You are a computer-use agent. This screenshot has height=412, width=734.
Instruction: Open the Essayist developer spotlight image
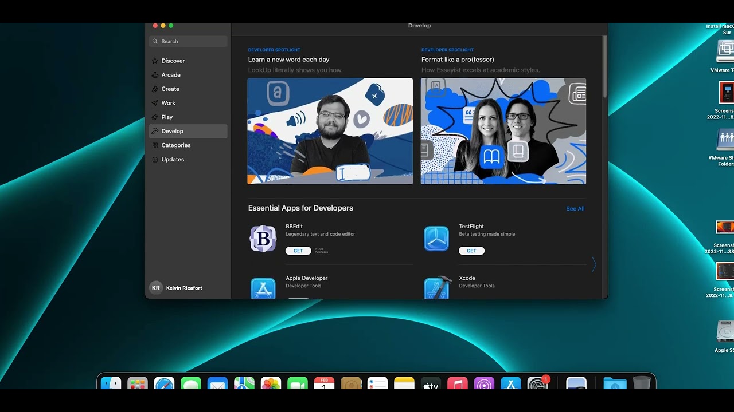(503, 131)
